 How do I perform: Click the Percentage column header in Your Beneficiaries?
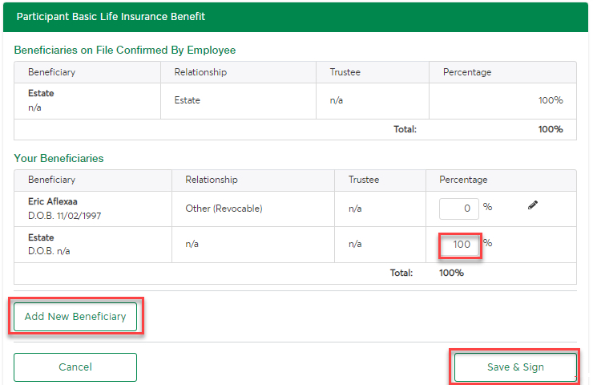click(x=463, y=180)
